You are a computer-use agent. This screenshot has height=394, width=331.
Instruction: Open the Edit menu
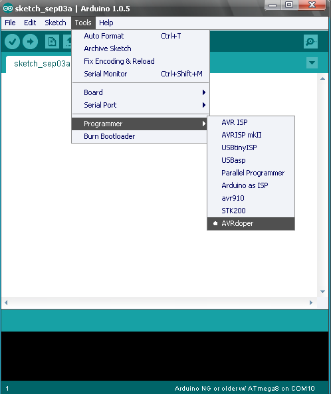pyautogui.click(x=30, y=23)
